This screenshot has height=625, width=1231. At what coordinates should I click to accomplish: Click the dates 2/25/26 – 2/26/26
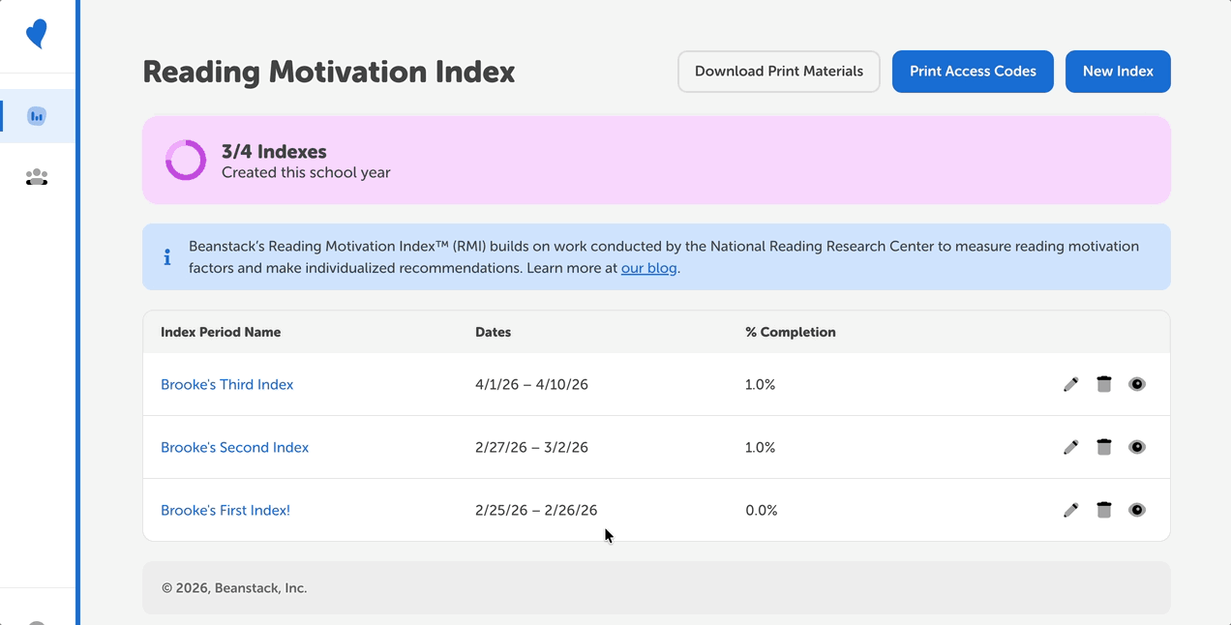point(536,510)
